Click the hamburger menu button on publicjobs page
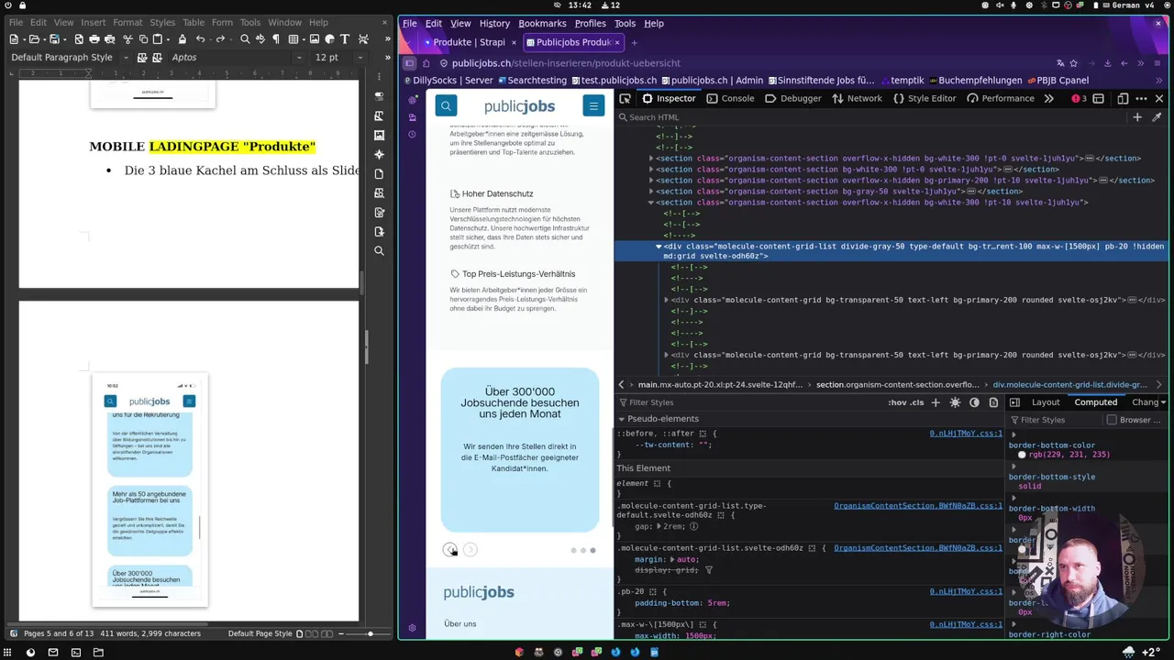Screen dimensions: 1174x660 click(593, 106)
